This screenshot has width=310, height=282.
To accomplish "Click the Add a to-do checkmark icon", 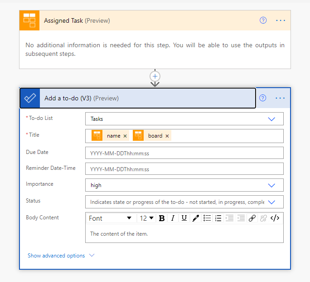I will [x=30, y=98].
